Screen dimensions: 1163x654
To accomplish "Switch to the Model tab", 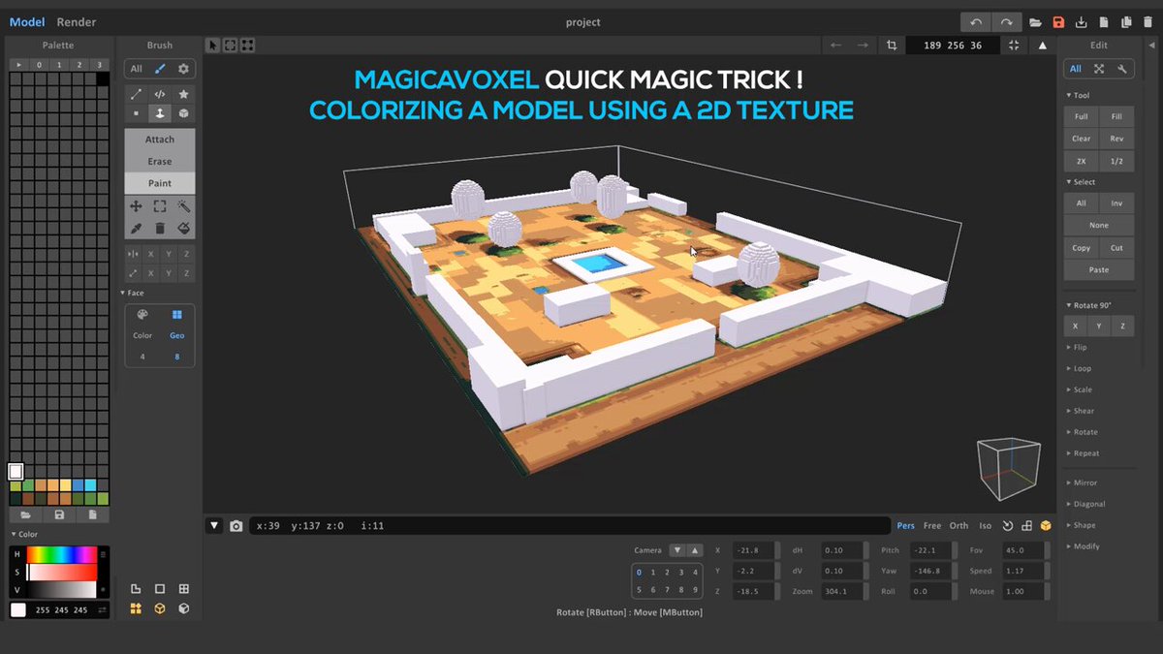I will tap(27, 22).
